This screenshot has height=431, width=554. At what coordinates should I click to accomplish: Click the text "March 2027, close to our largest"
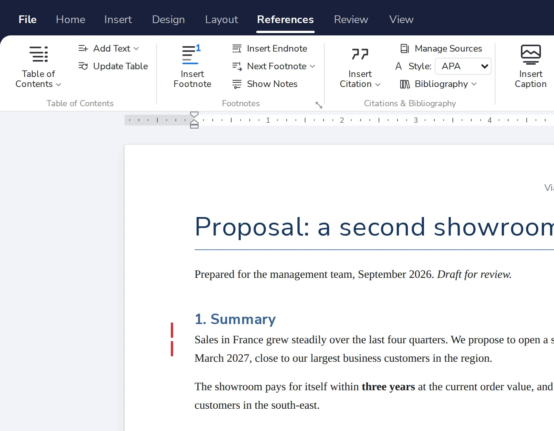267,358
